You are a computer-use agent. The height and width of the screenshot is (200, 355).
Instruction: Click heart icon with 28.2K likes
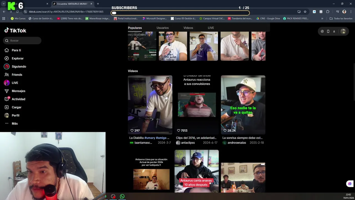pos(225,131)
